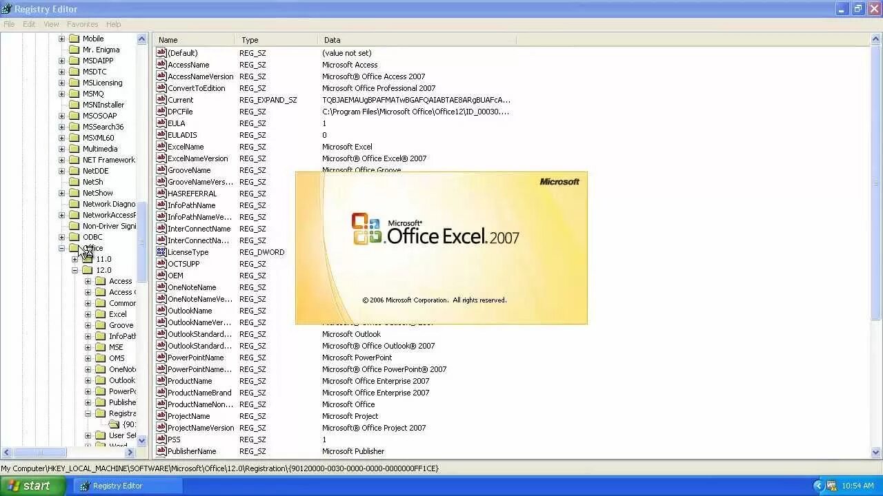Switch to Registry Editor taskbar button
The width and height of the screenshot is (883, 496).
(x=127, y=486)
